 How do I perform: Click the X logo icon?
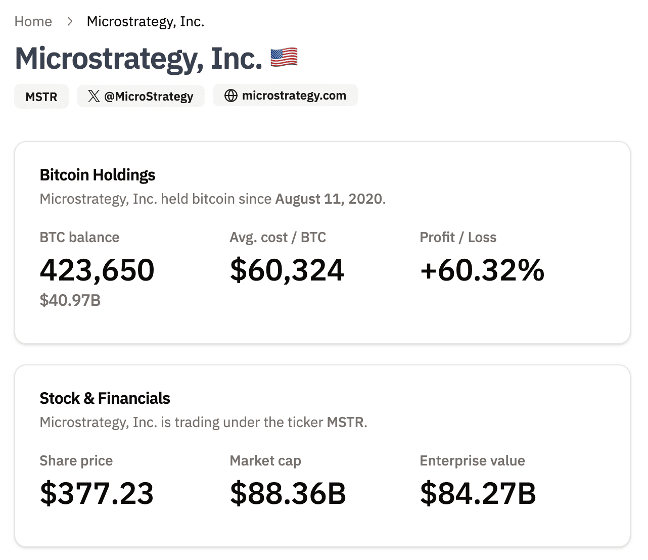[94, 96]
